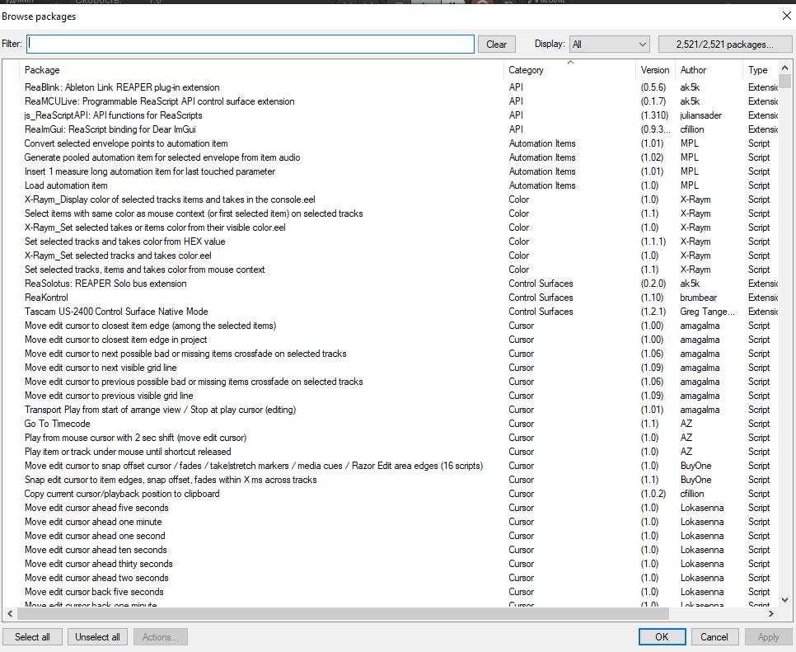
Task: Click the horizontal scrollbar right arrow
Action: (x=771, y=613)
